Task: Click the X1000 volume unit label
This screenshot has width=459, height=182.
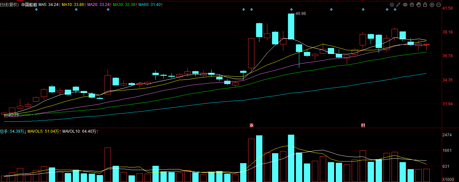Action: [447, 179]
